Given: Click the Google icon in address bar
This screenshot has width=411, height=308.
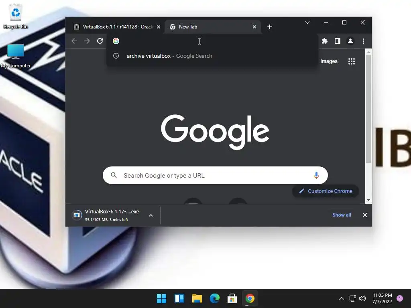Looking at the screenshot, I should (116, 41).
